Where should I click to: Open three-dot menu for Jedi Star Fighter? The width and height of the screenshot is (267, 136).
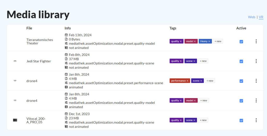tap(256, 61)
